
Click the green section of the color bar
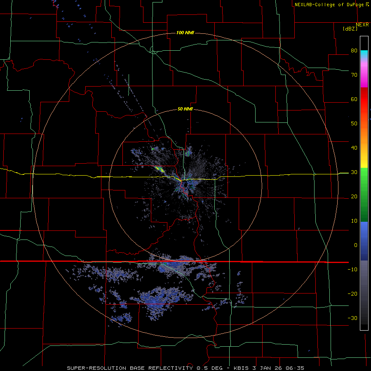point(364,195)
